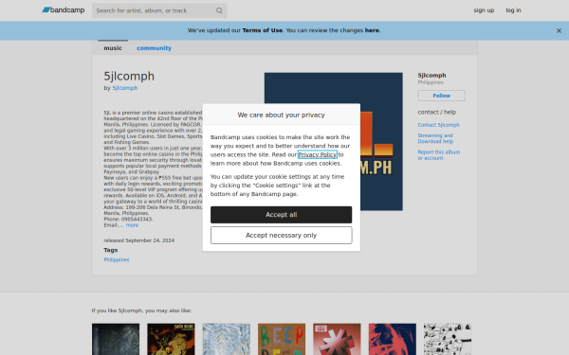Screen dimensions: 569x355
Task: Open the Philippines tag
Action: click(x=117, y=259)
